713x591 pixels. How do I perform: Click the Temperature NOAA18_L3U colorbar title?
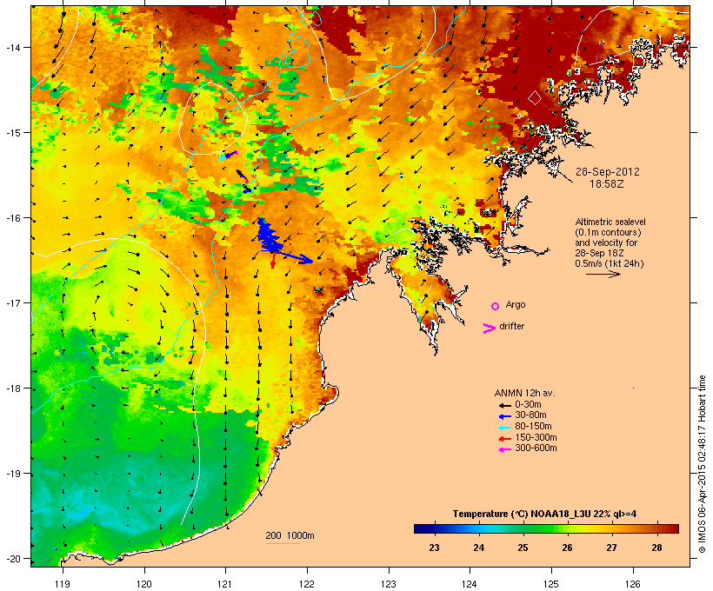coord(544,514)
